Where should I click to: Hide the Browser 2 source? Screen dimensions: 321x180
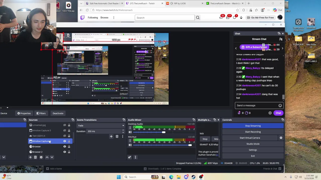pyautogui.click(x=65, y=152)
